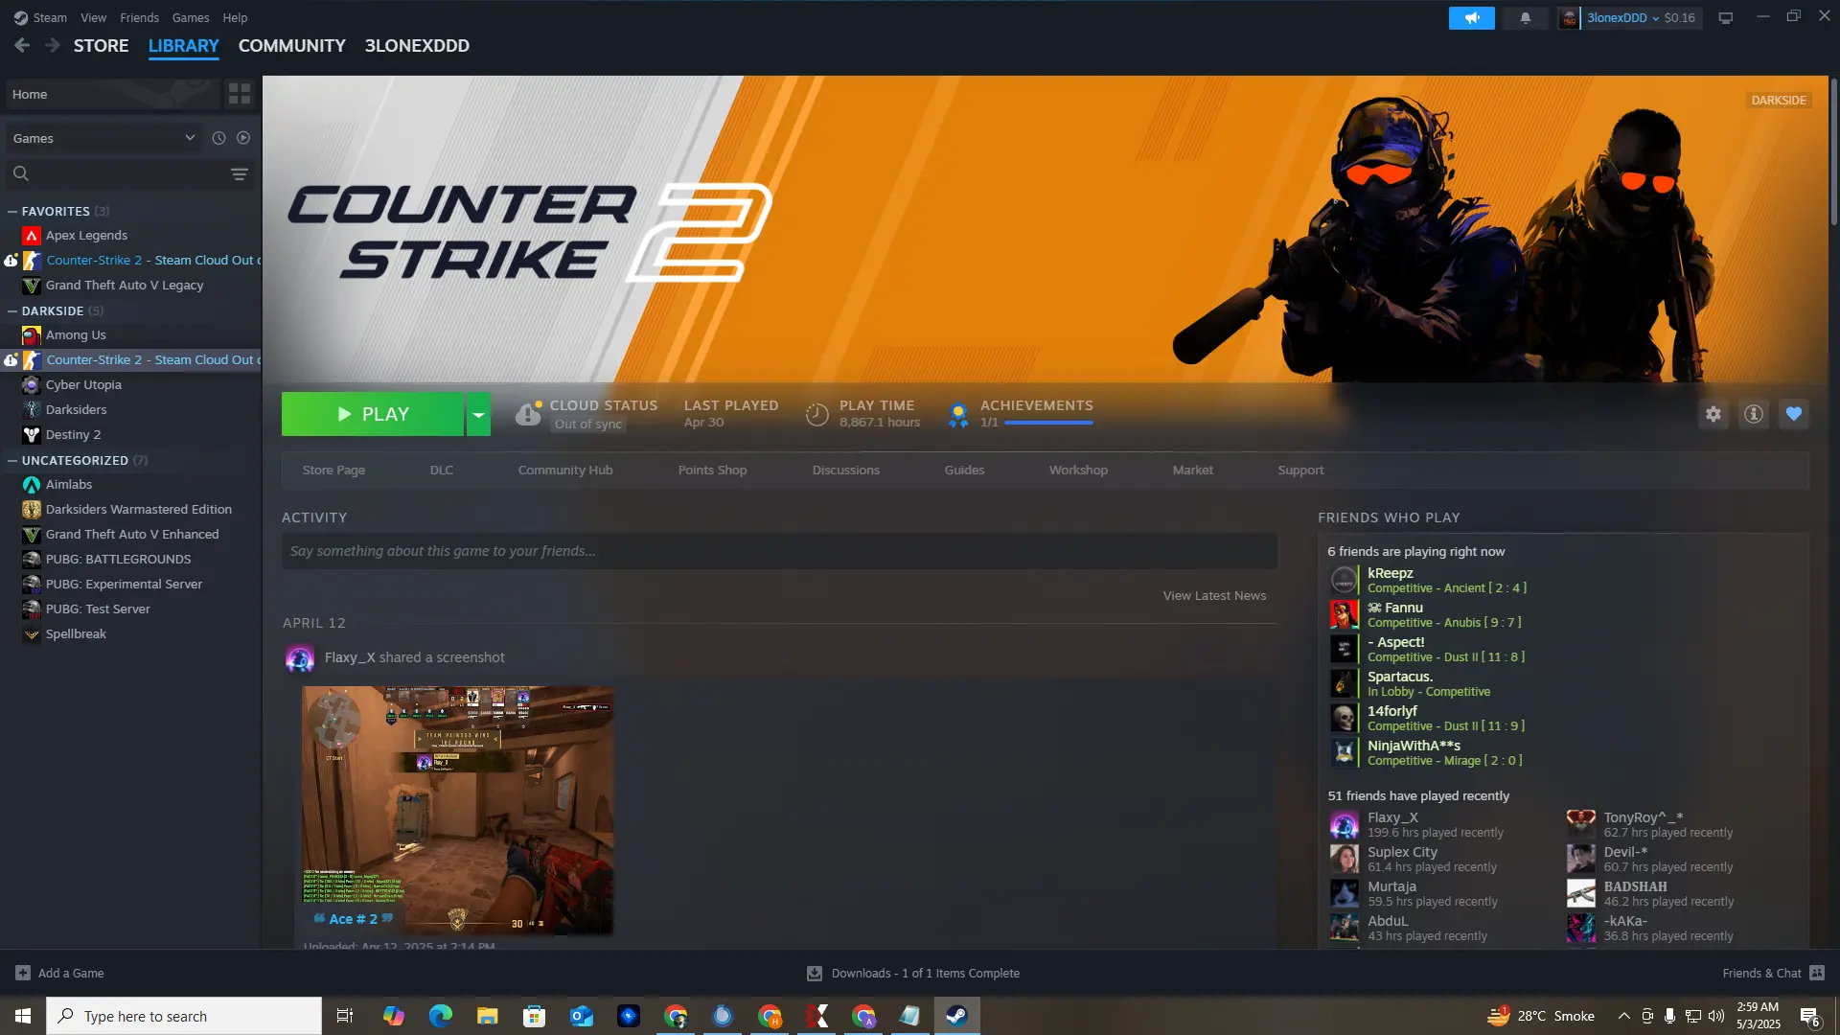Click the game info icon

click(1753, 414)
